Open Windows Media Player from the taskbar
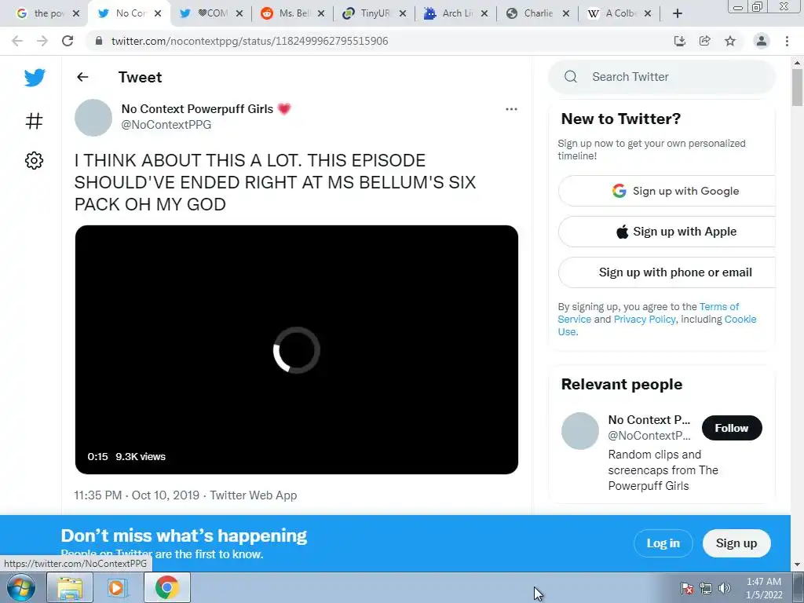The width and height of the screenshot is (804, 603). [117, 587]
